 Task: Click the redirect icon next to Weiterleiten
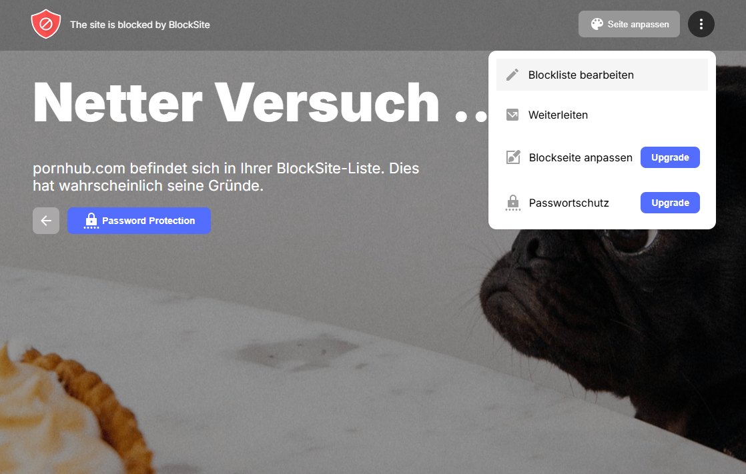click(512, 115)
